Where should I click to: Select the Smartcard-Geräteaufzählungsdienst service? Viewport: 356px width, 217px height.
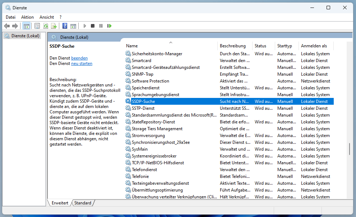[166, 67]
